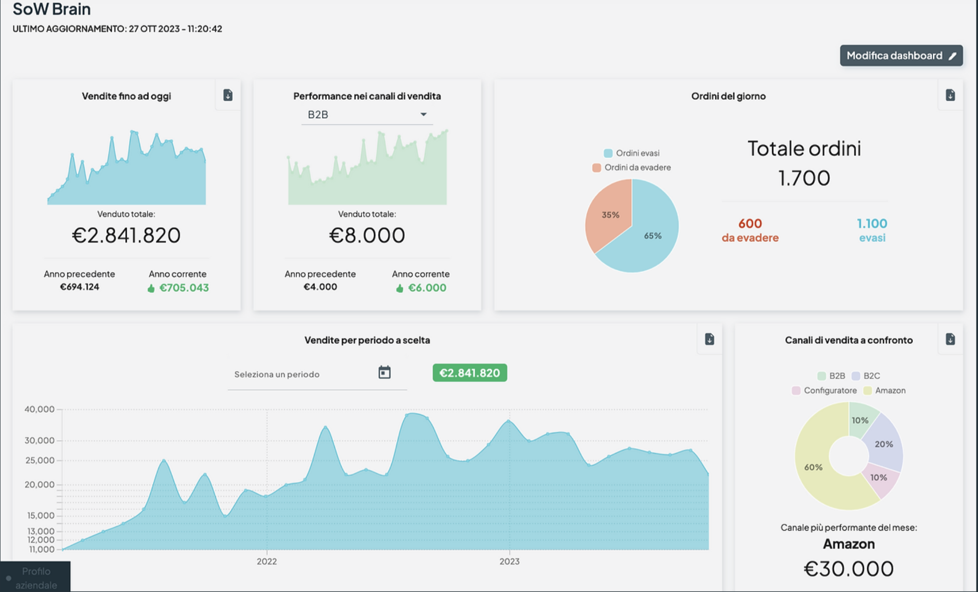Download the Ordini del giorno report
The width and height of the screenshot is (978, 592).
click(x=950, y=95)
